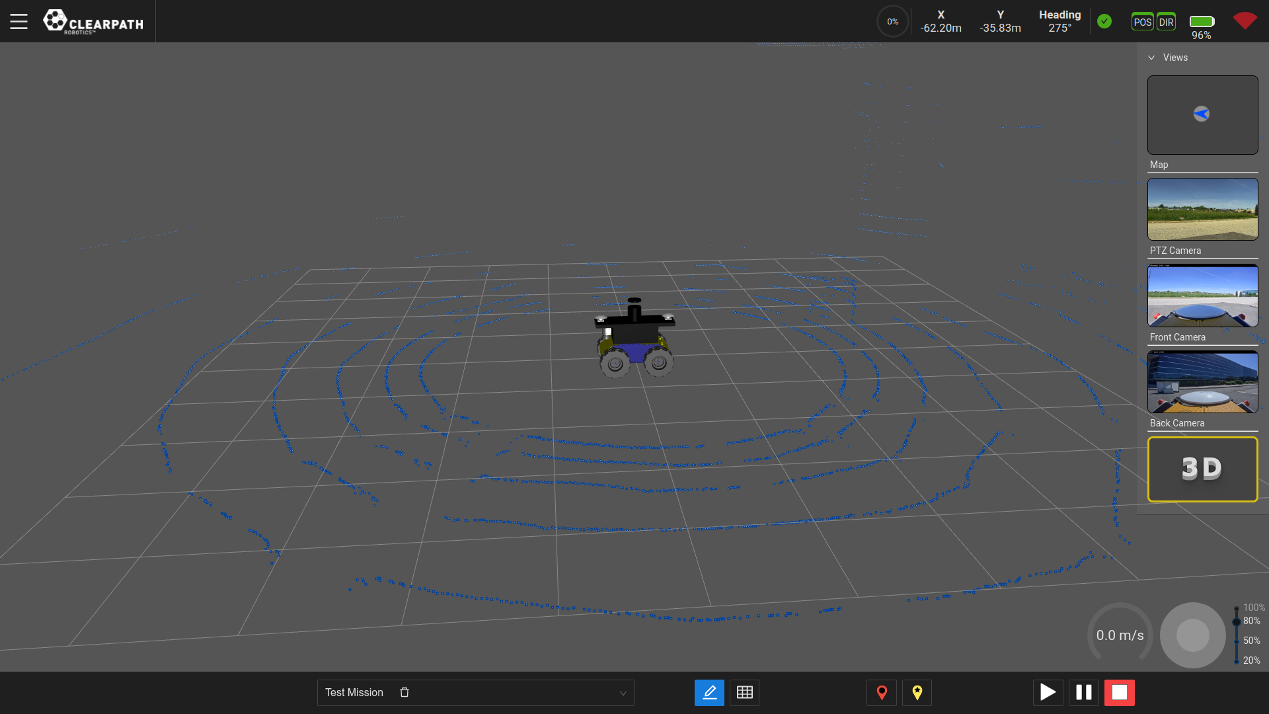Start the mission with play button
1269x714 pixels.
click(x=1048, y=692)
